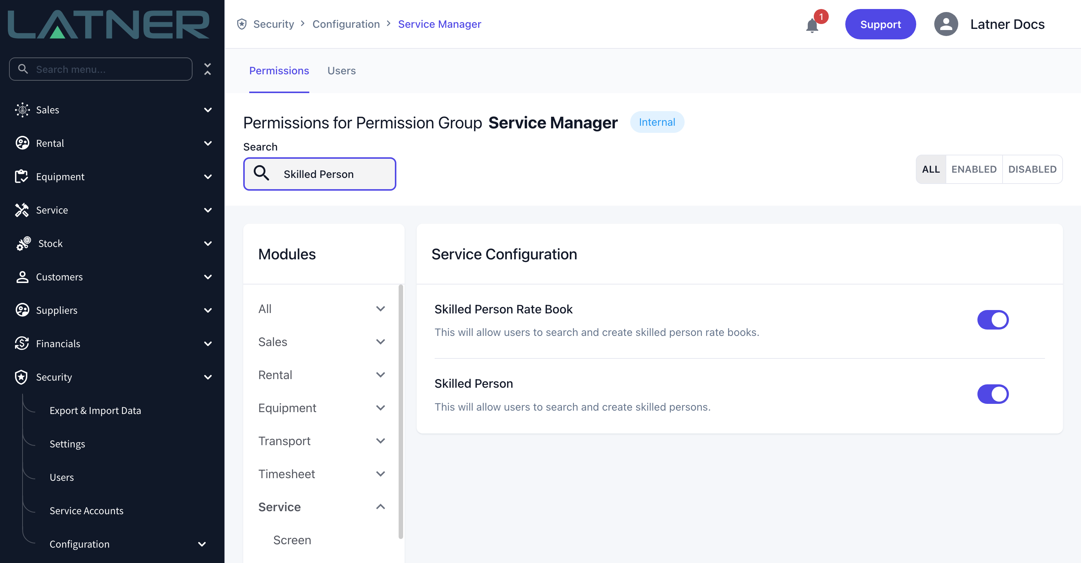Expand the Customers sidebar menu chevron
This screenshot has width=1081, height=563.
point(208,277)
